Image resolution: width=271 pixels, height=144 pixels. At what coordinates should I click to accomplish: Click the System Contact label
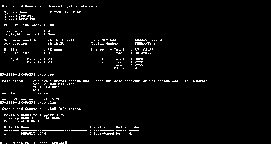tap(18, 16)
